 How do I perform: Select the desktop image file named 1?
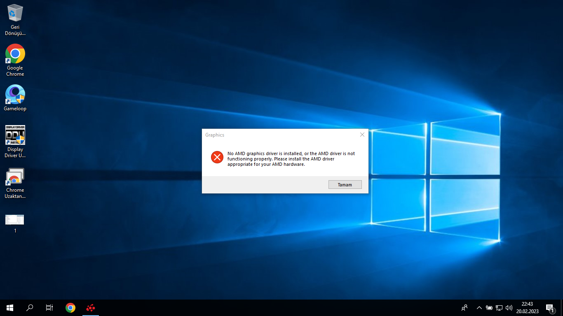[15, 223]
